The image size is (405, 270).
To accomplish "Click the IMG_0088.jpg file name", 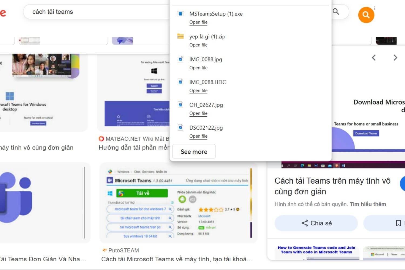I will 205,59.
